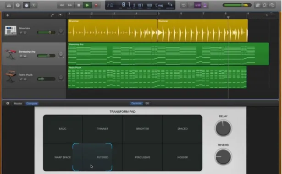Screen dimensions: 282x174
Task: Select the FILTERED transform pad
Action: coord(103,158)
